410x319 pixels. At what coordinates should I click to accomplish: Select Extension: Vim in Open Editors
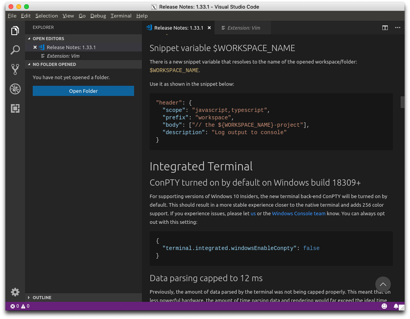click(83, 56)
